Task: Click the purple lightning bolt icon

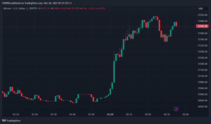Action: pos(176,109)
